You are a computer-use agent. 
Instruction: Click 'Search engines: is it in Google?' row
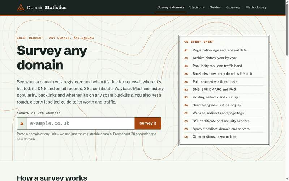[x=224, y=105]
